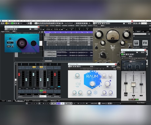The image size is (151, 125).
Task: Click Raum's Modulation knob
Action: tap(104, 92)
